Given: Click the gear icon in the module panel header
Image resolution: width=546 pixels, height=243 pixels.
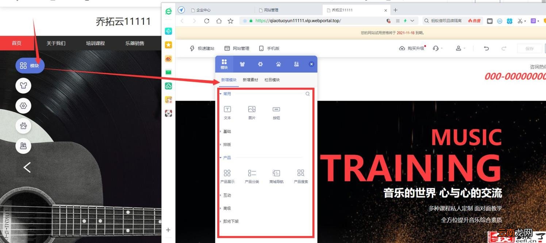Looking at the screenshot, I should 260,64.
